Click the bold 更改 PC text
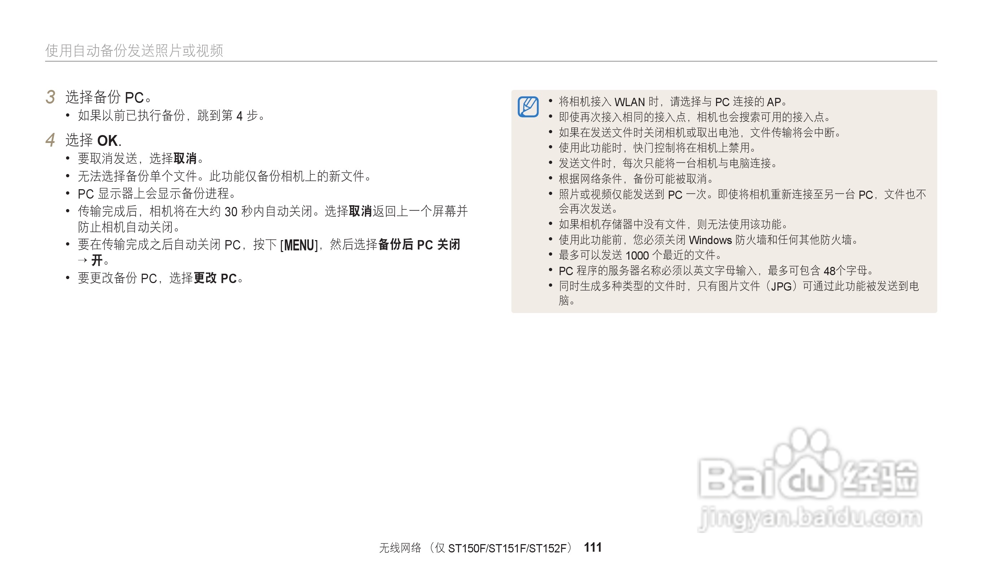 [x=215, y=278]
